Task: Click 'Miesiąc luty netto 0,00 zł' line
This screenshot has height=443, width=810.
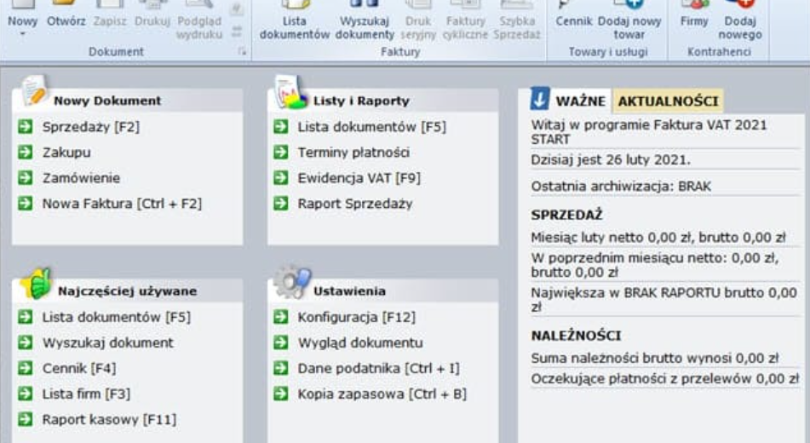Action: point(658,238)
